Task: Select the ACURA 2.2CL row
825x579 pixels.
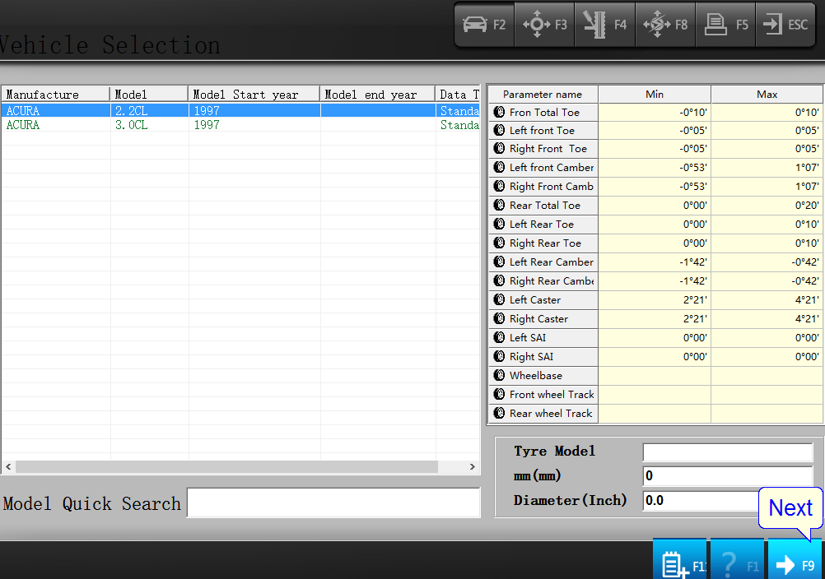Action: 239,111
